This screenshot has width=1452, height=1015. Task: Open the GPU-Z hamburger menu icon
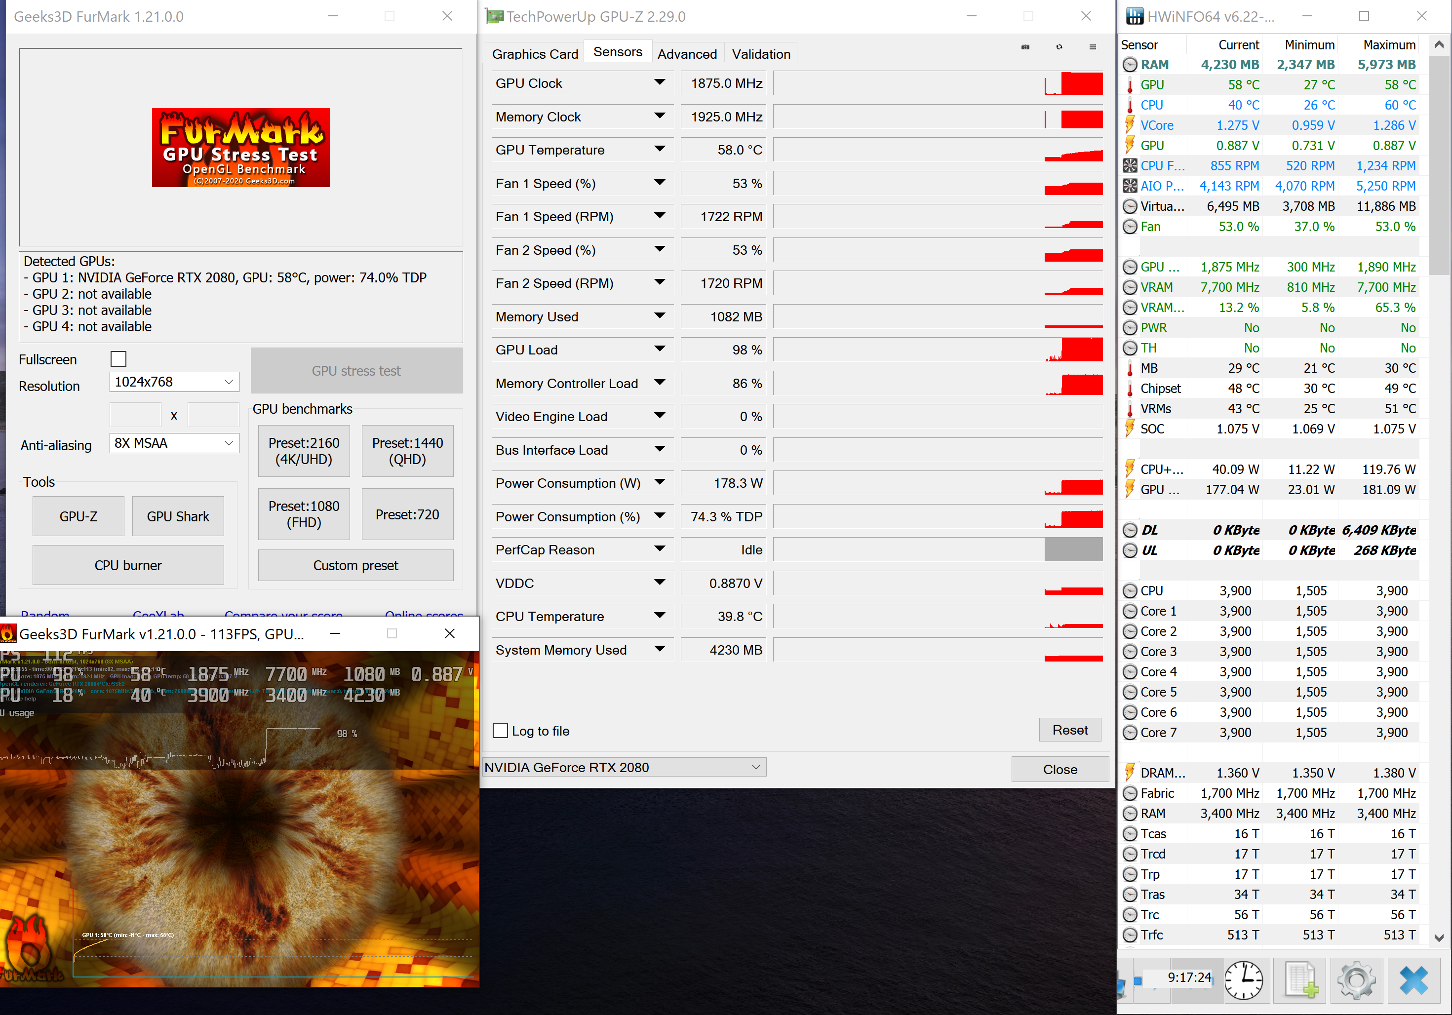[x=1092, y=47]
